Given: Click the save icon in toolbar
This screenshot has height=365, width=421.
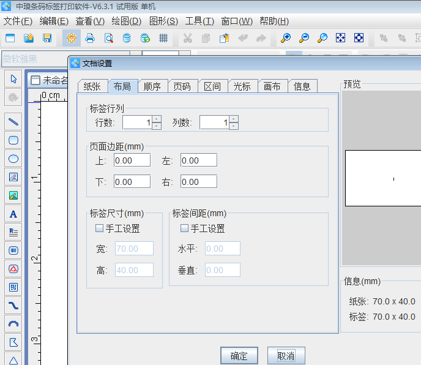Looking at the screenshot, I should coord(47,38).
